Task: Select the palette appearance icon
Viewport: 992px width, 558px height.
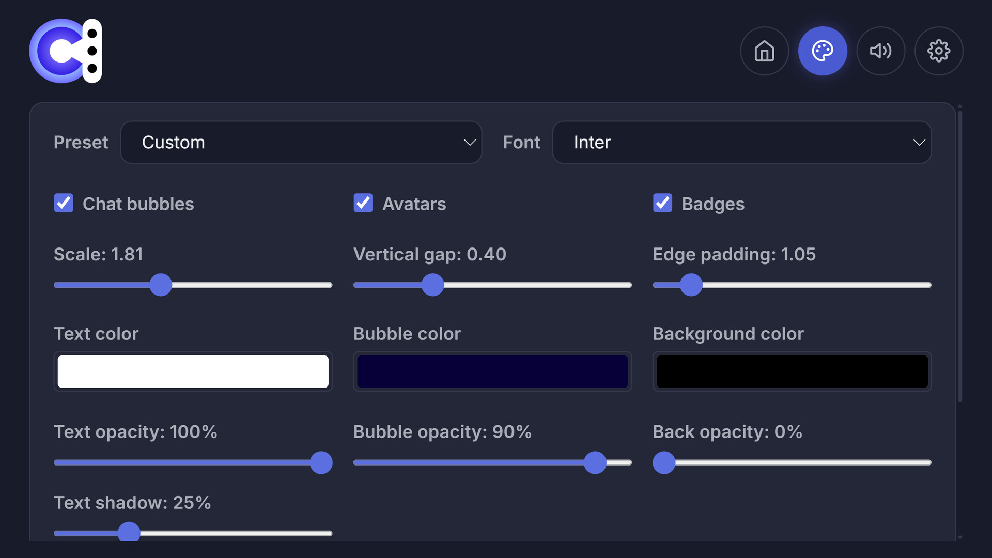Action: pos(823,51)
